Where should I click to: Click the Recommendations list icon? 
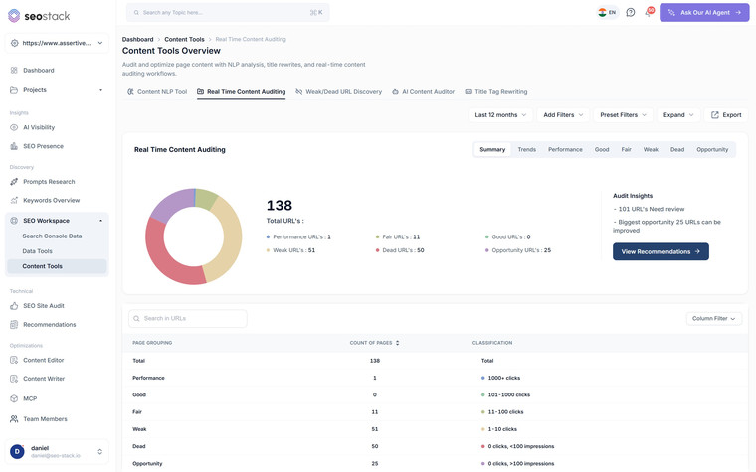coord(14,325)
